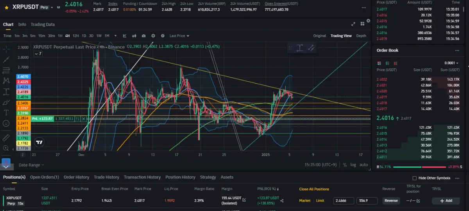Close position at Market
Screen dimensions: 469x211
(305, 200)
